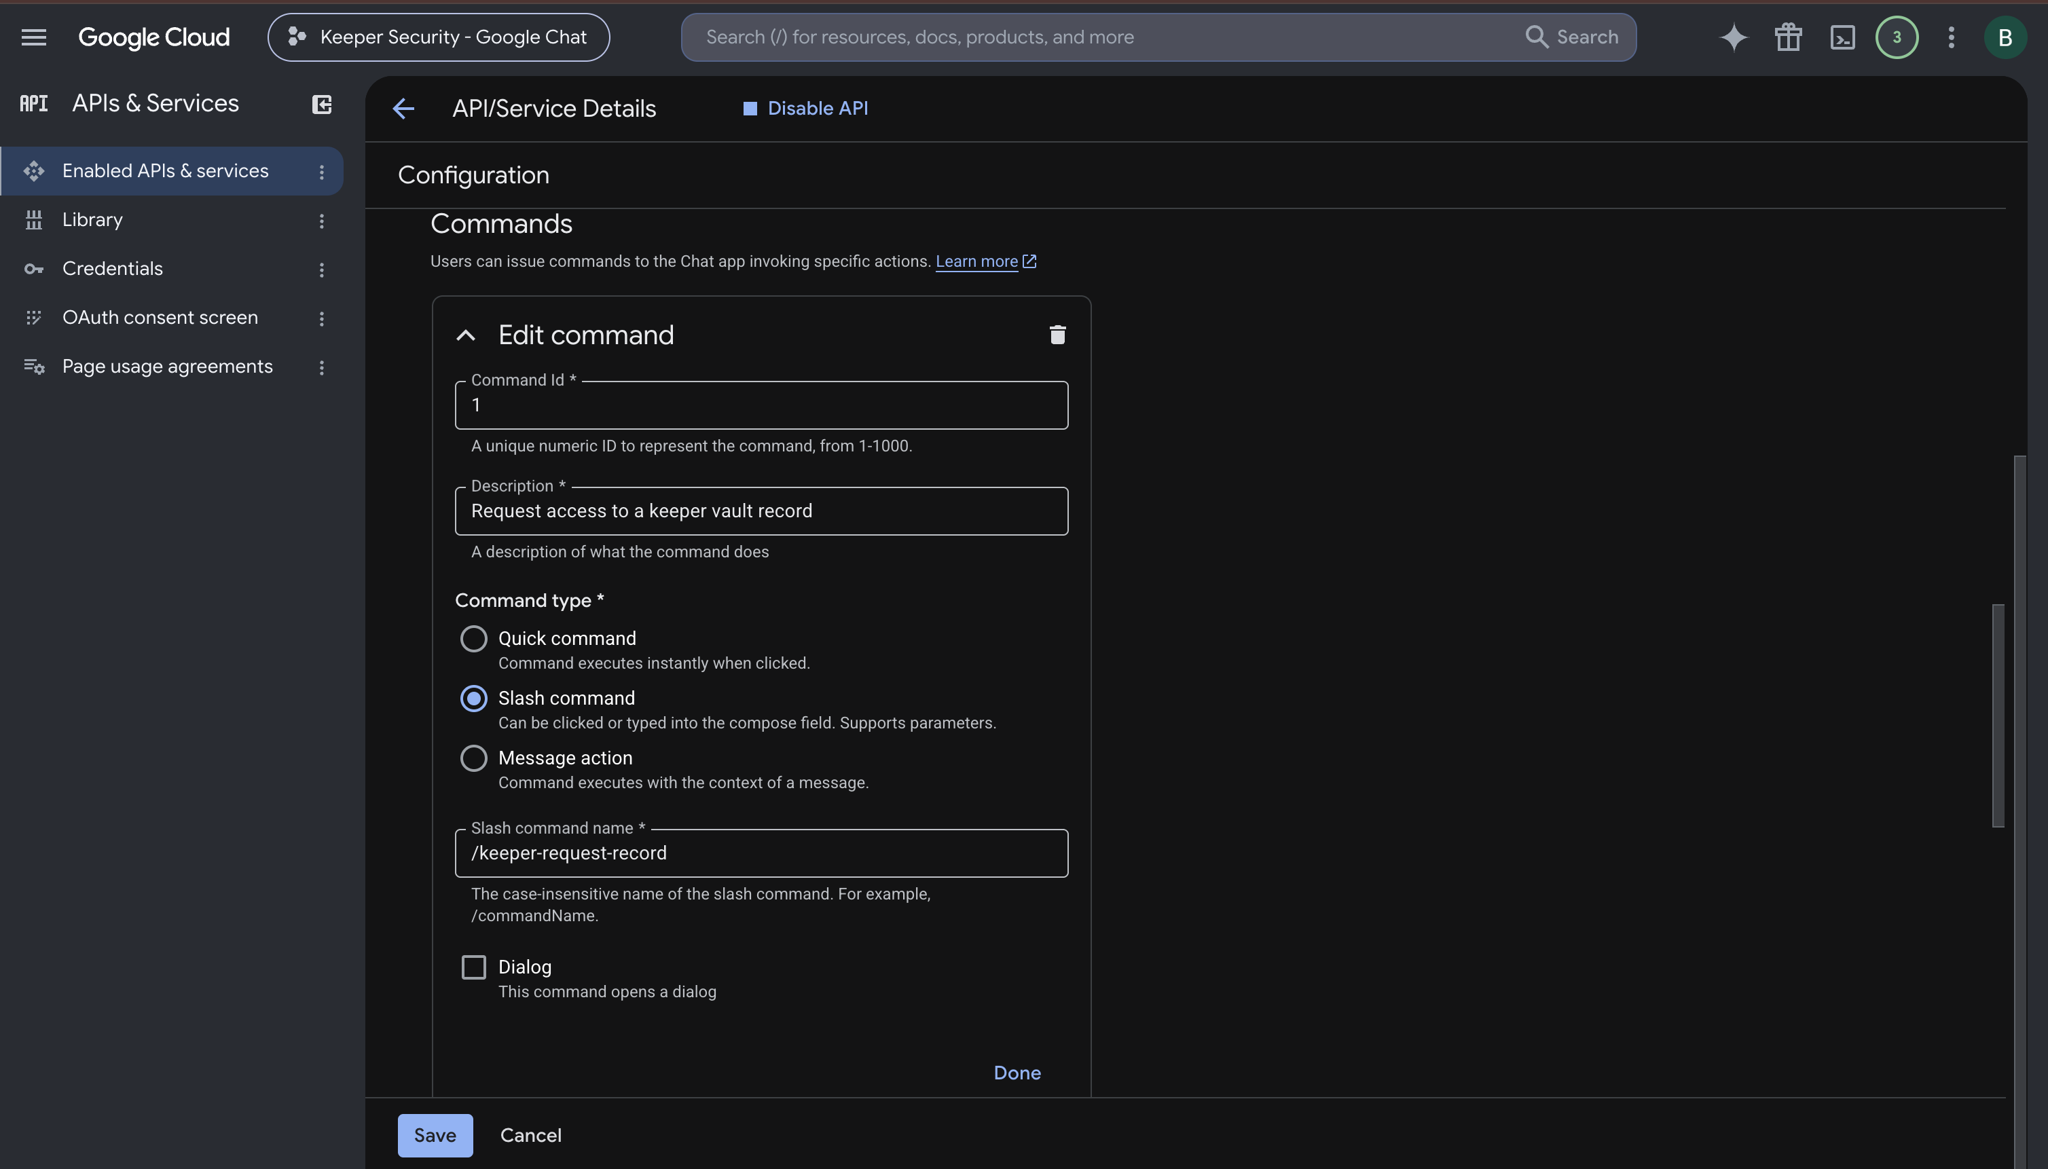2048x1169 pixels.
Task: Open the user account avatar B
Action: [x=2005, y=37]
